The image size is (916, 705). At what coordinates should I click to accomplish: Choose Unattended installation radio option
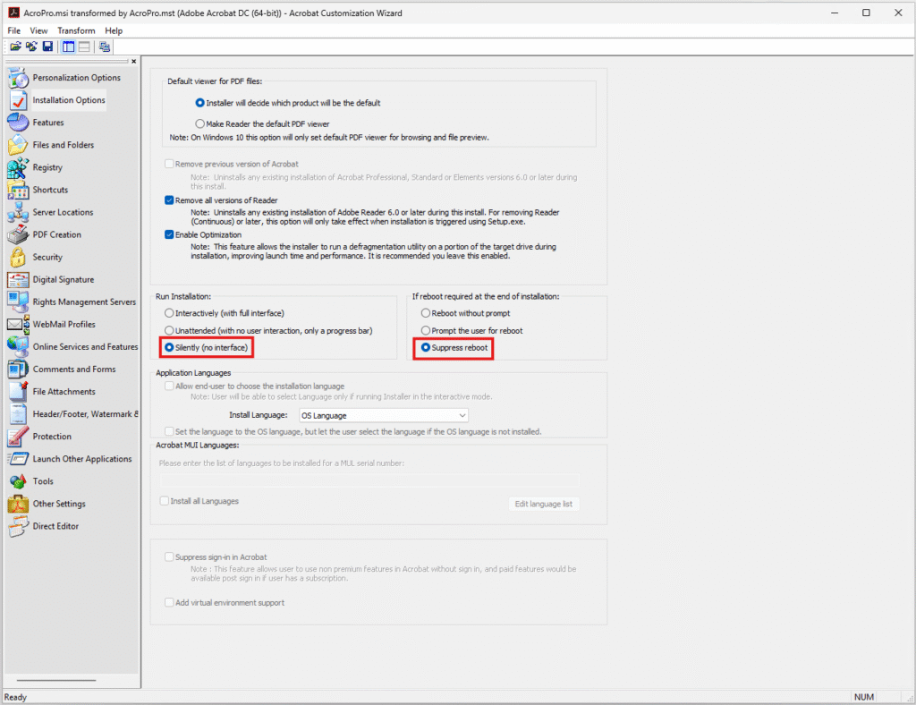[169, 331]
